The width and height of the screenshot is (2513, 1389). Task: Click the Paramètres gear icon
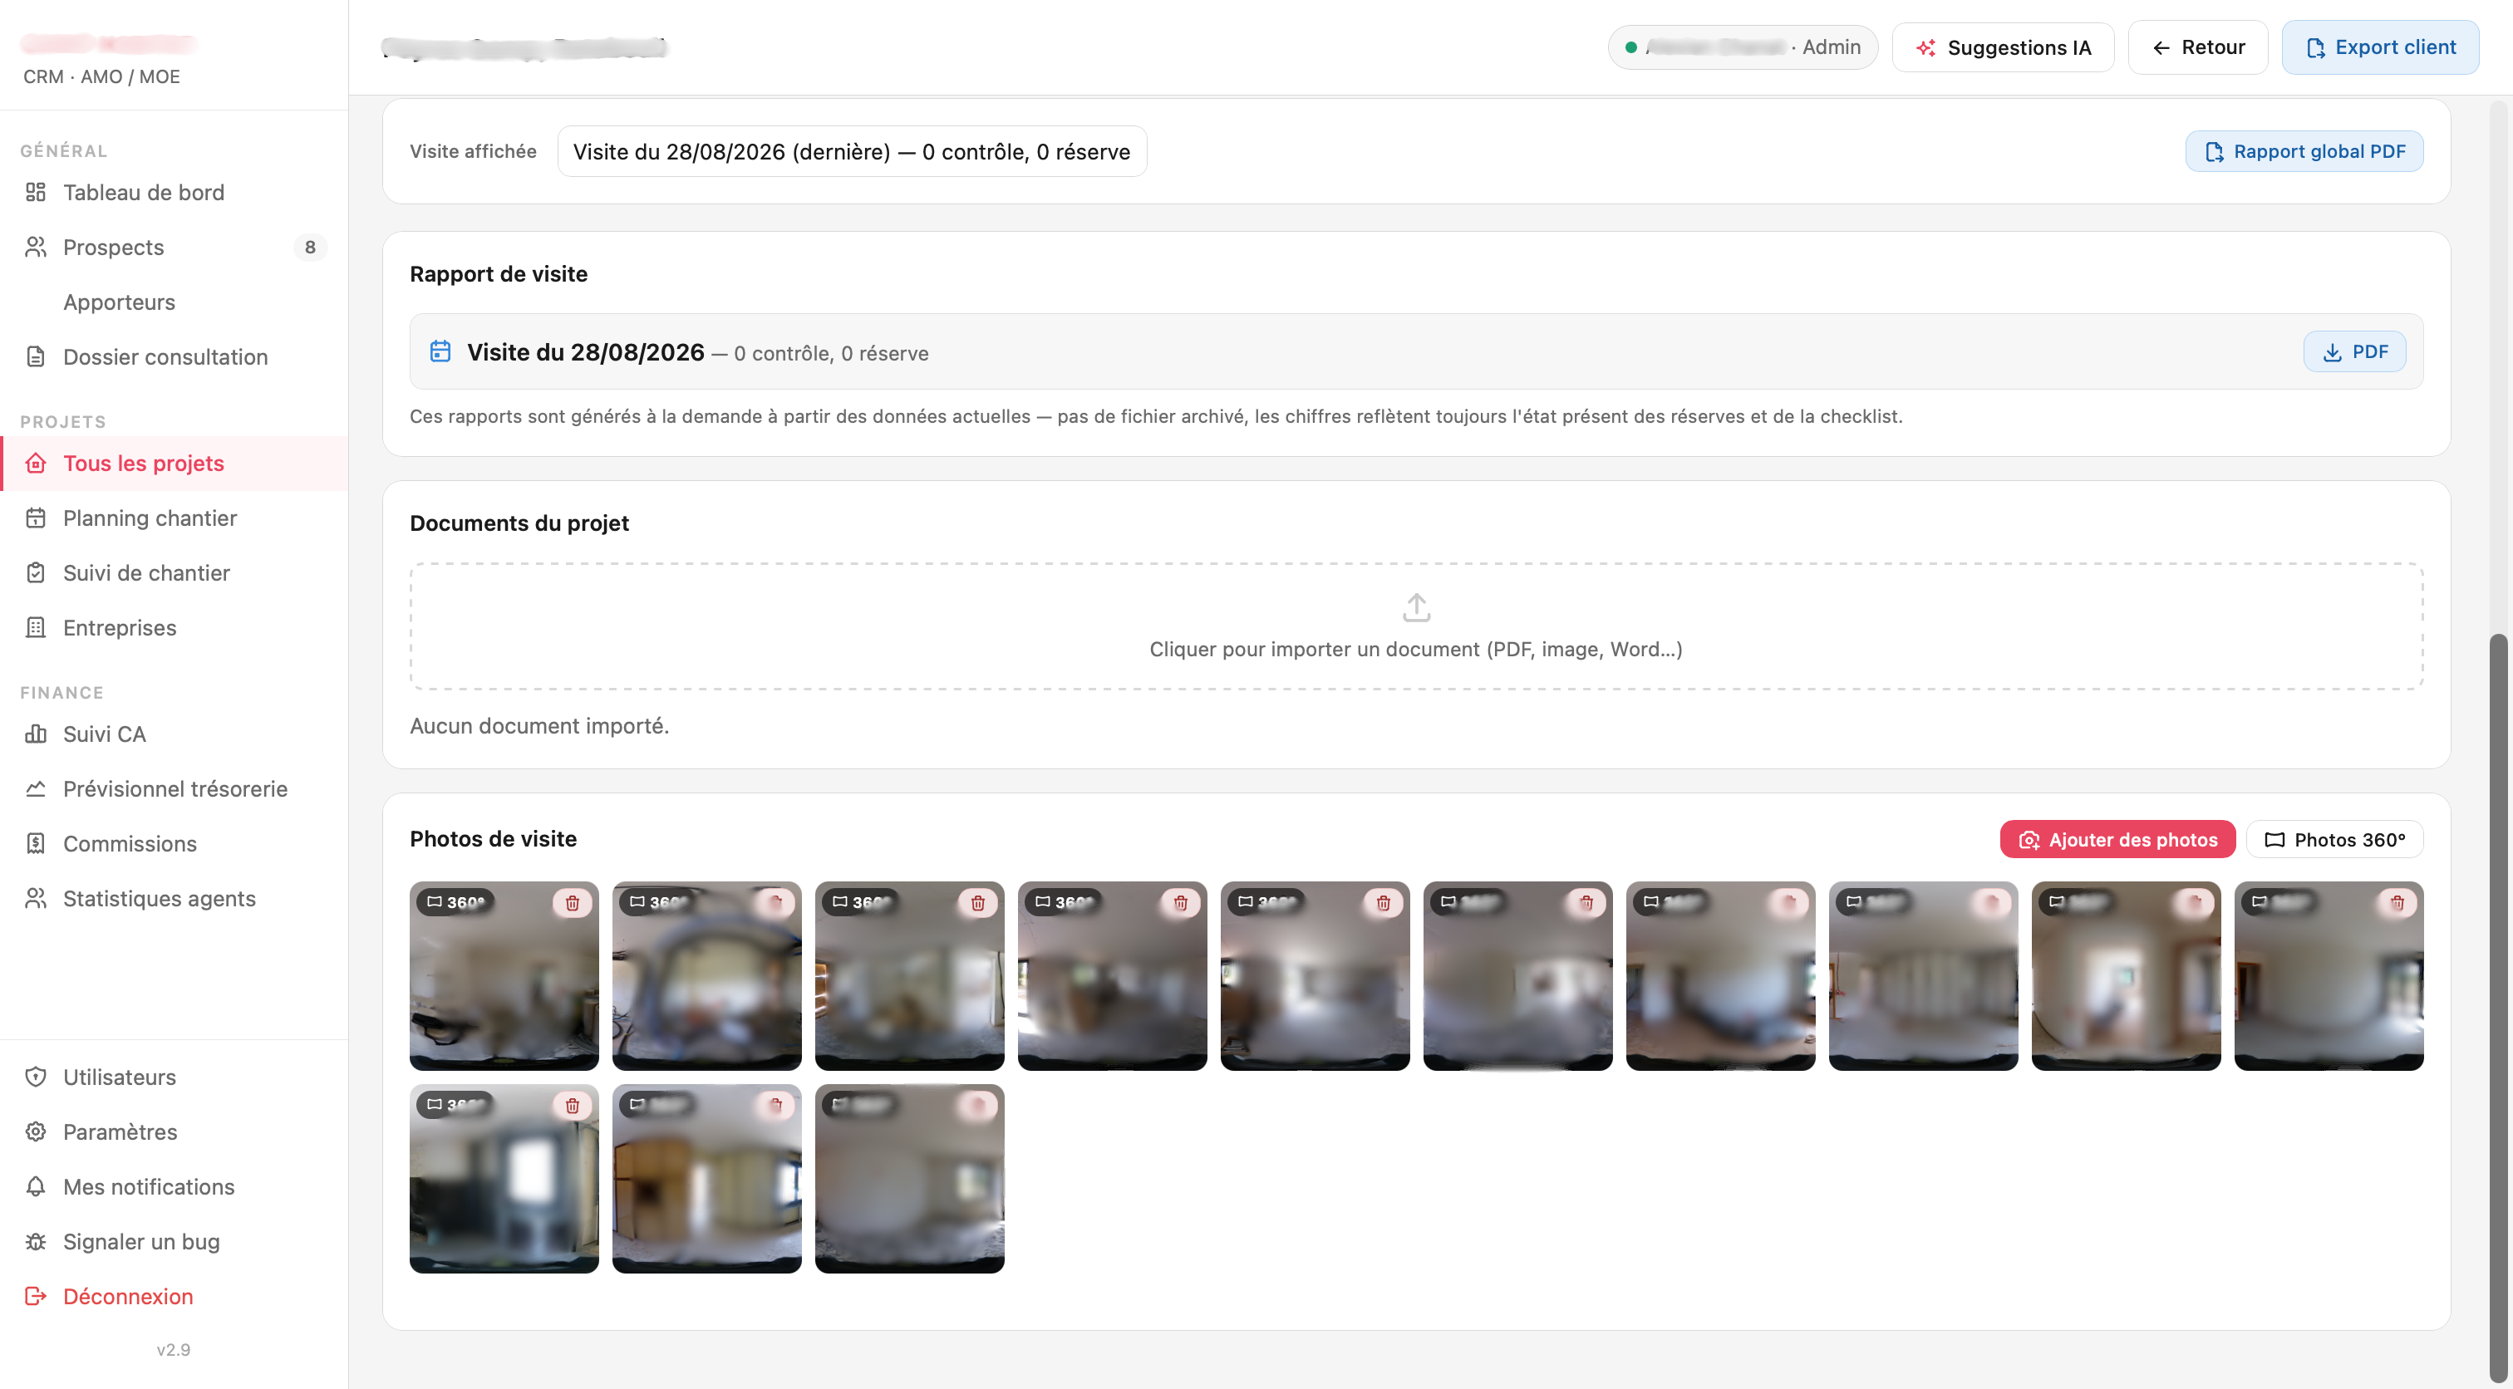click(x=36, y=1131)
